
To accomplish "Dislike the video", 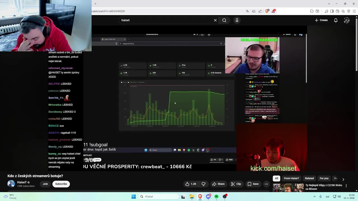I will (x=204, y=184).
